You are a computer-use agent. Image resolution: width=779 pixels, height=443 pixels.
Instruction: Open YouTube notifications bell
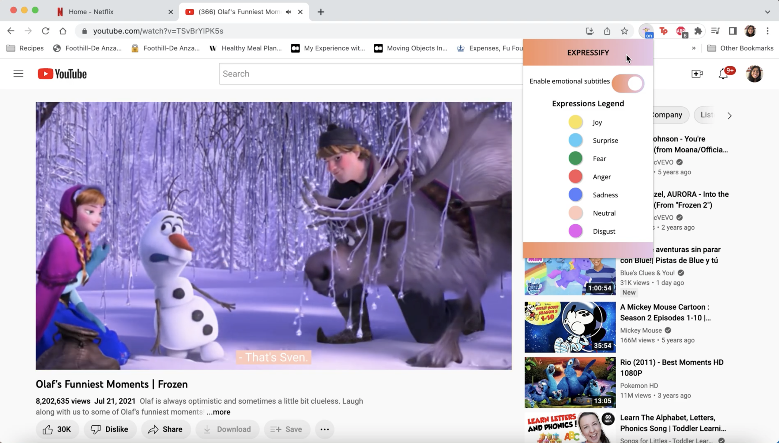(723, 74)
